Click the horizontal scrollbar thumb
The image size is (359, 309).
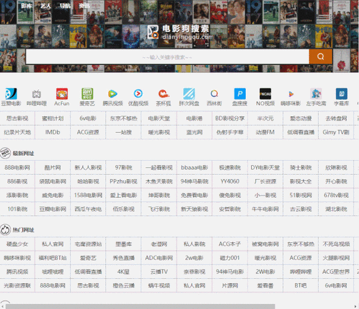[140, 307]
